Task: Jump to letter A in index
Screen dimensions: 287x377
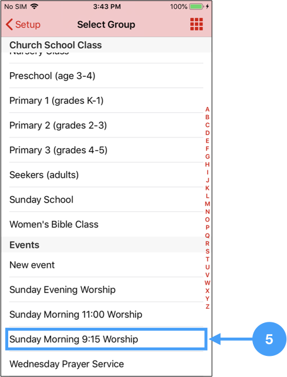Action: (207, 109)
